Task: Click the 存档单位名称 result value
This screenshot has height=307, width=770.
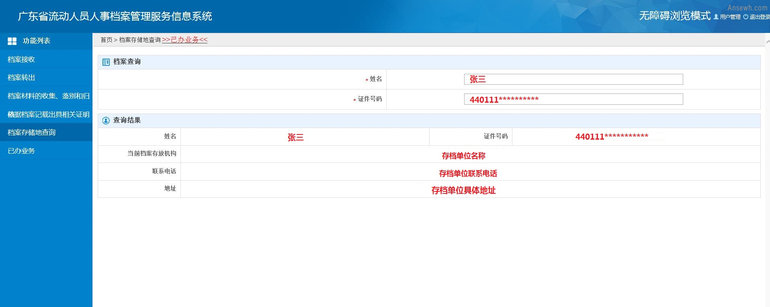Action: click(x=463, y=156)
